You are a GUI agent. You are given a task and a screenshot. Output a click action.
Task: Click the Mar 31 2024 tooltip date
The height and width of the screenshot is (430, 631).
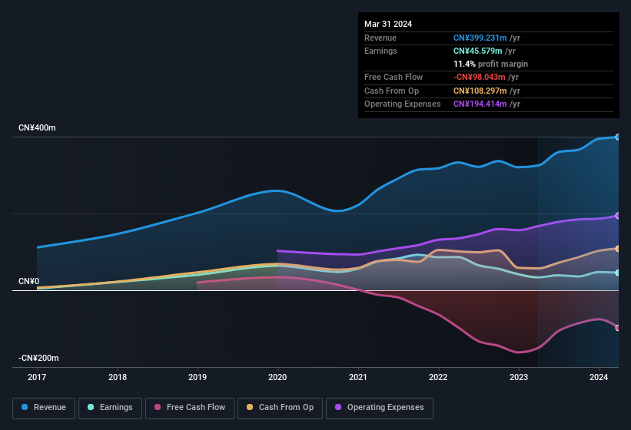point(388,24)
